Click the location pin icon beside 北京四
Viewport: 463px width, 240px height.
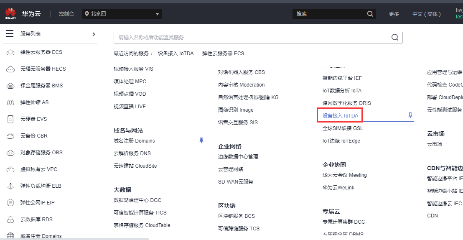coord(87,14)
